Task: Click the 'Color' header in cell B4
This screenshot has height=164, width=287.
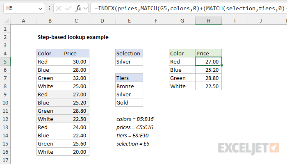Action: pos(50,53)
